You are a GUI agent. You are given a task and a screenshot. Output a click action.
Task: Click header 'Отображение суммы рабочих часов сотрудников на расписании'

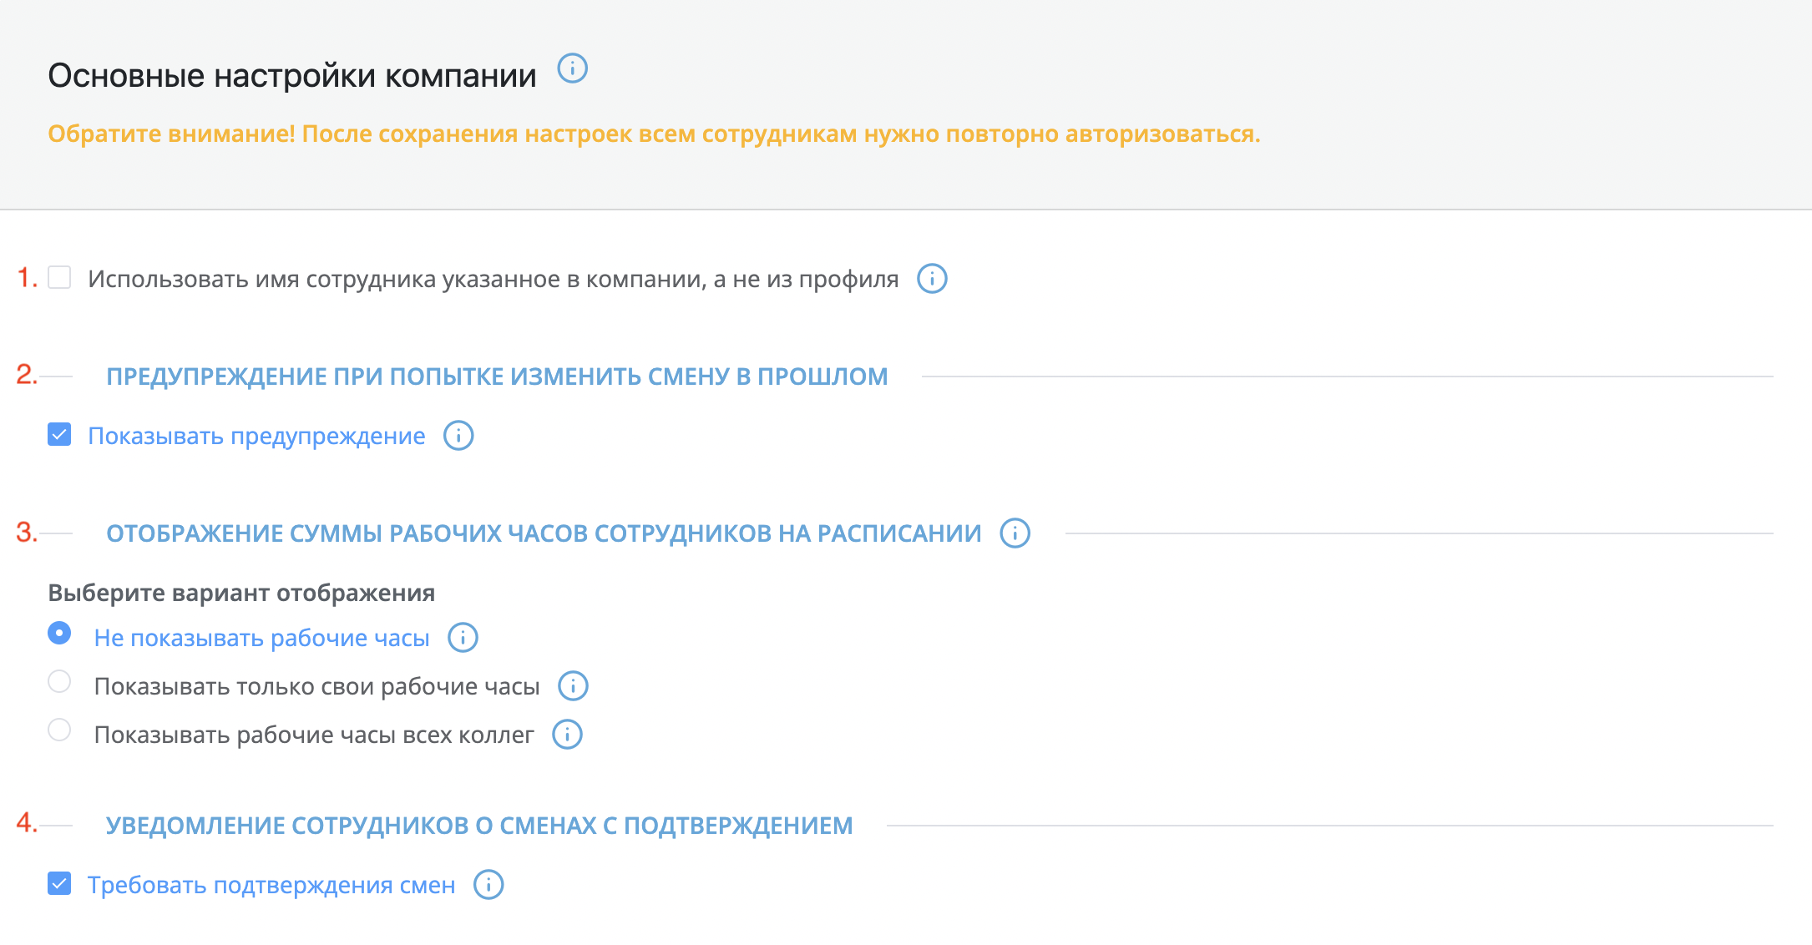click(544, 533)
